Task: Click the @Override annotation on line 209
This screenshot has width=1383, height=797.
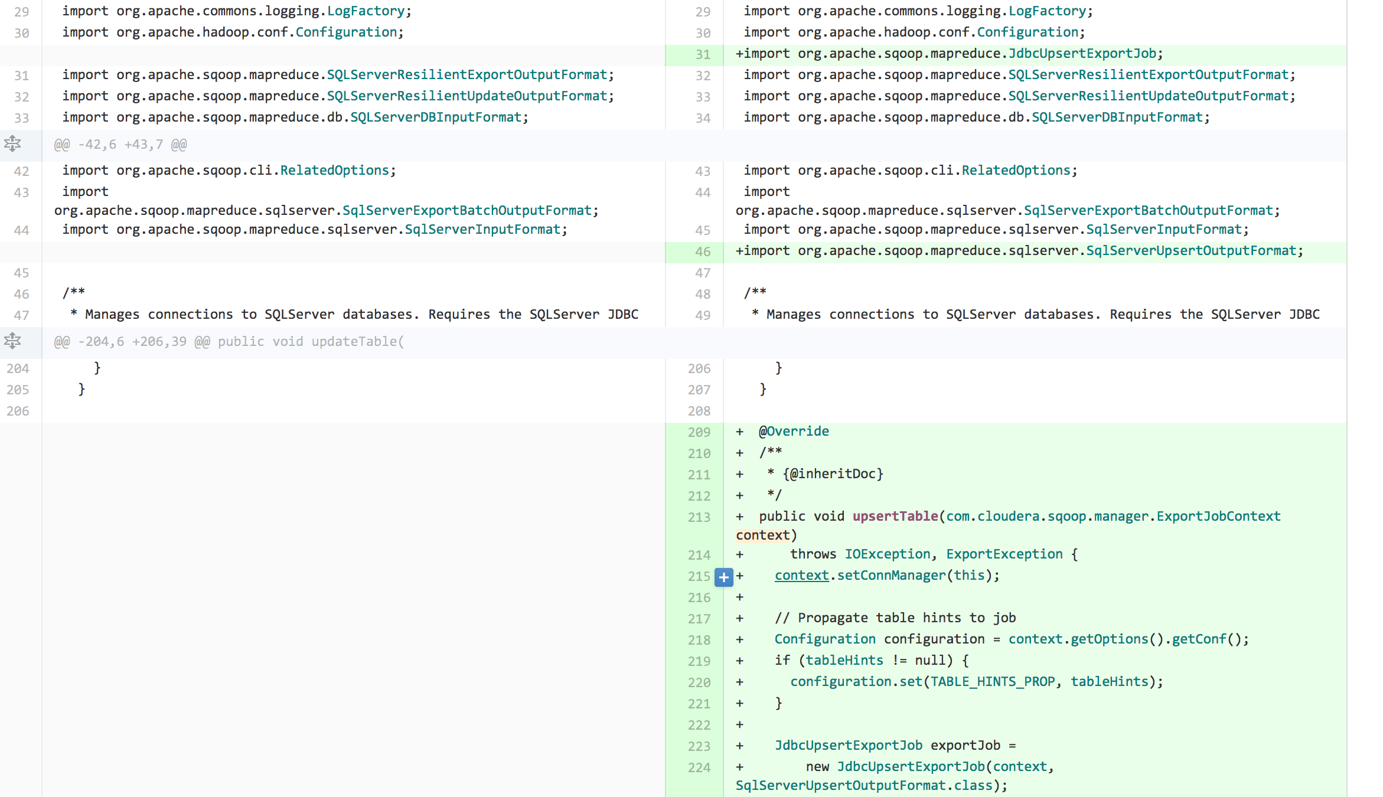Action: [794, 432]
